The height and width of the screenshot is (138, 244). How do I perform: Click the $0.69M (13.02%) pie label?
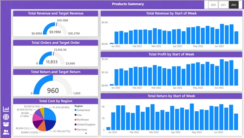[30, 132]
